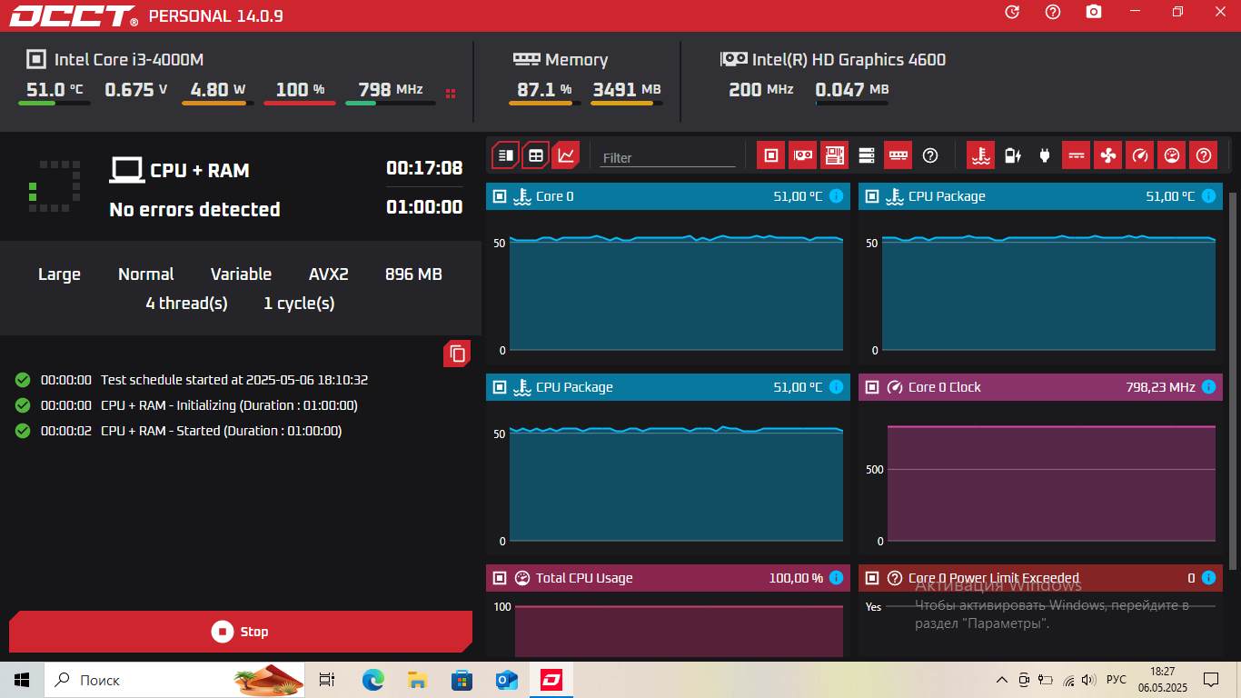Click the 'AVX2' instruction set setting
1241x698 pixels.
point(329,274)
